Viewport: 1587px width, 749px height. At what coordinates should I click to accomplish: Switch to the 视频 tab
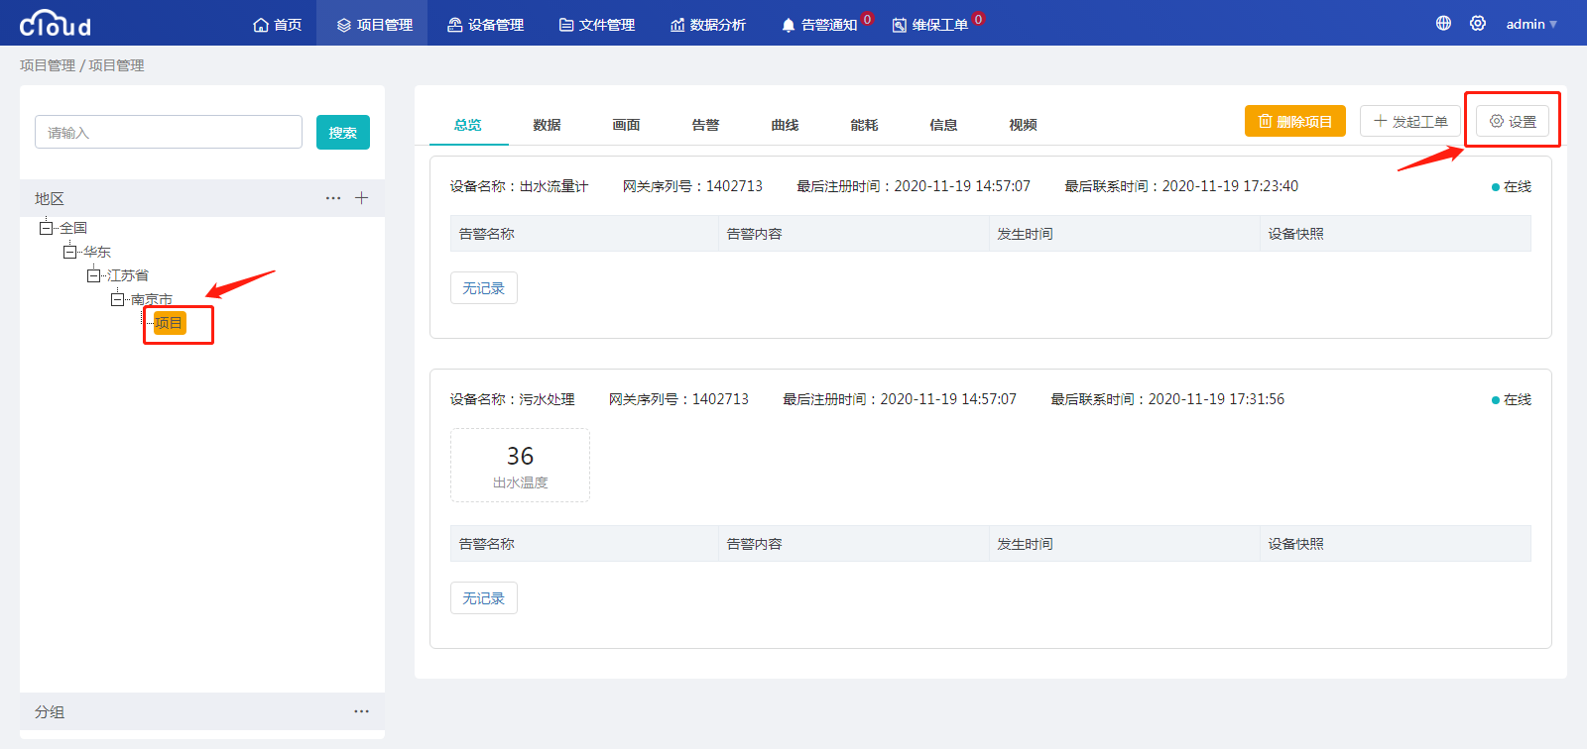(1024, 125)
